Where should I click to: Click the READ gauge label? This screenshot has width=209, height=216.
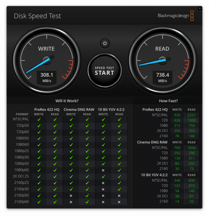(x=162, y=49)
